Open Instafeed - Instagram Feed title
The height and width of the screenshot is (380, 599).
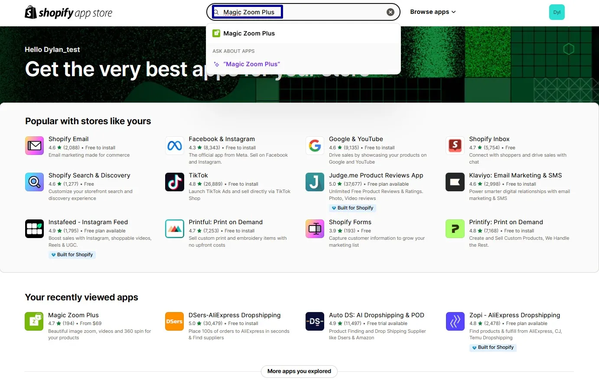pos(88,222)
